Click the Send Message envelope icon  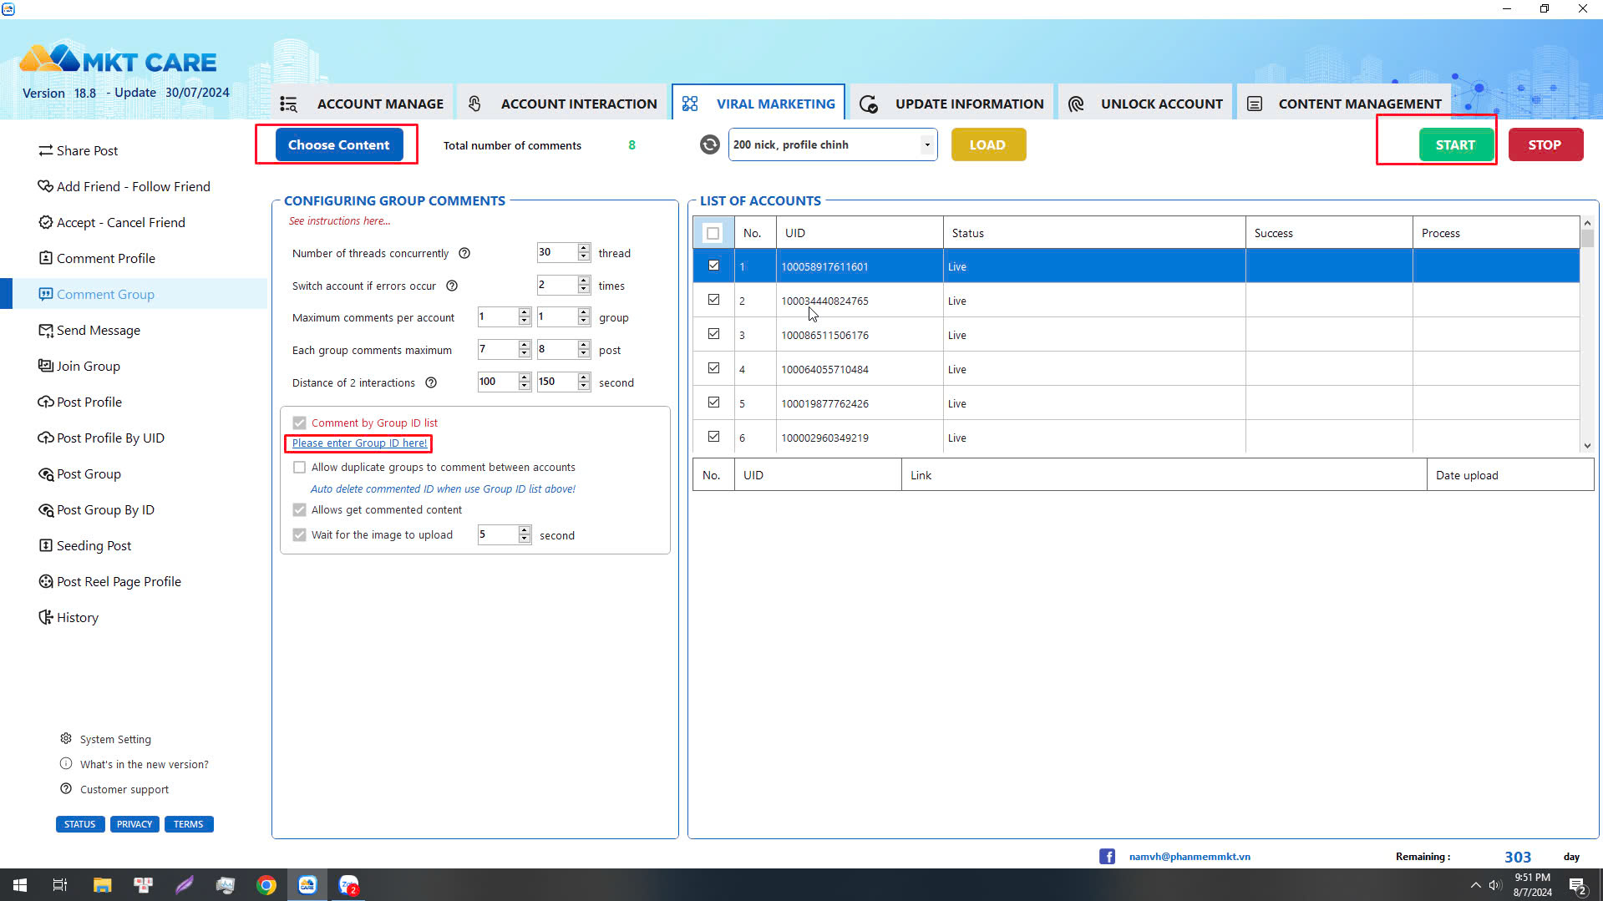45,330
